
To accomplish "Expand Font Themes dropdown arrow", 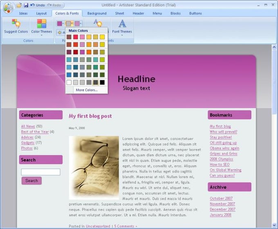I will click(122, 35).
